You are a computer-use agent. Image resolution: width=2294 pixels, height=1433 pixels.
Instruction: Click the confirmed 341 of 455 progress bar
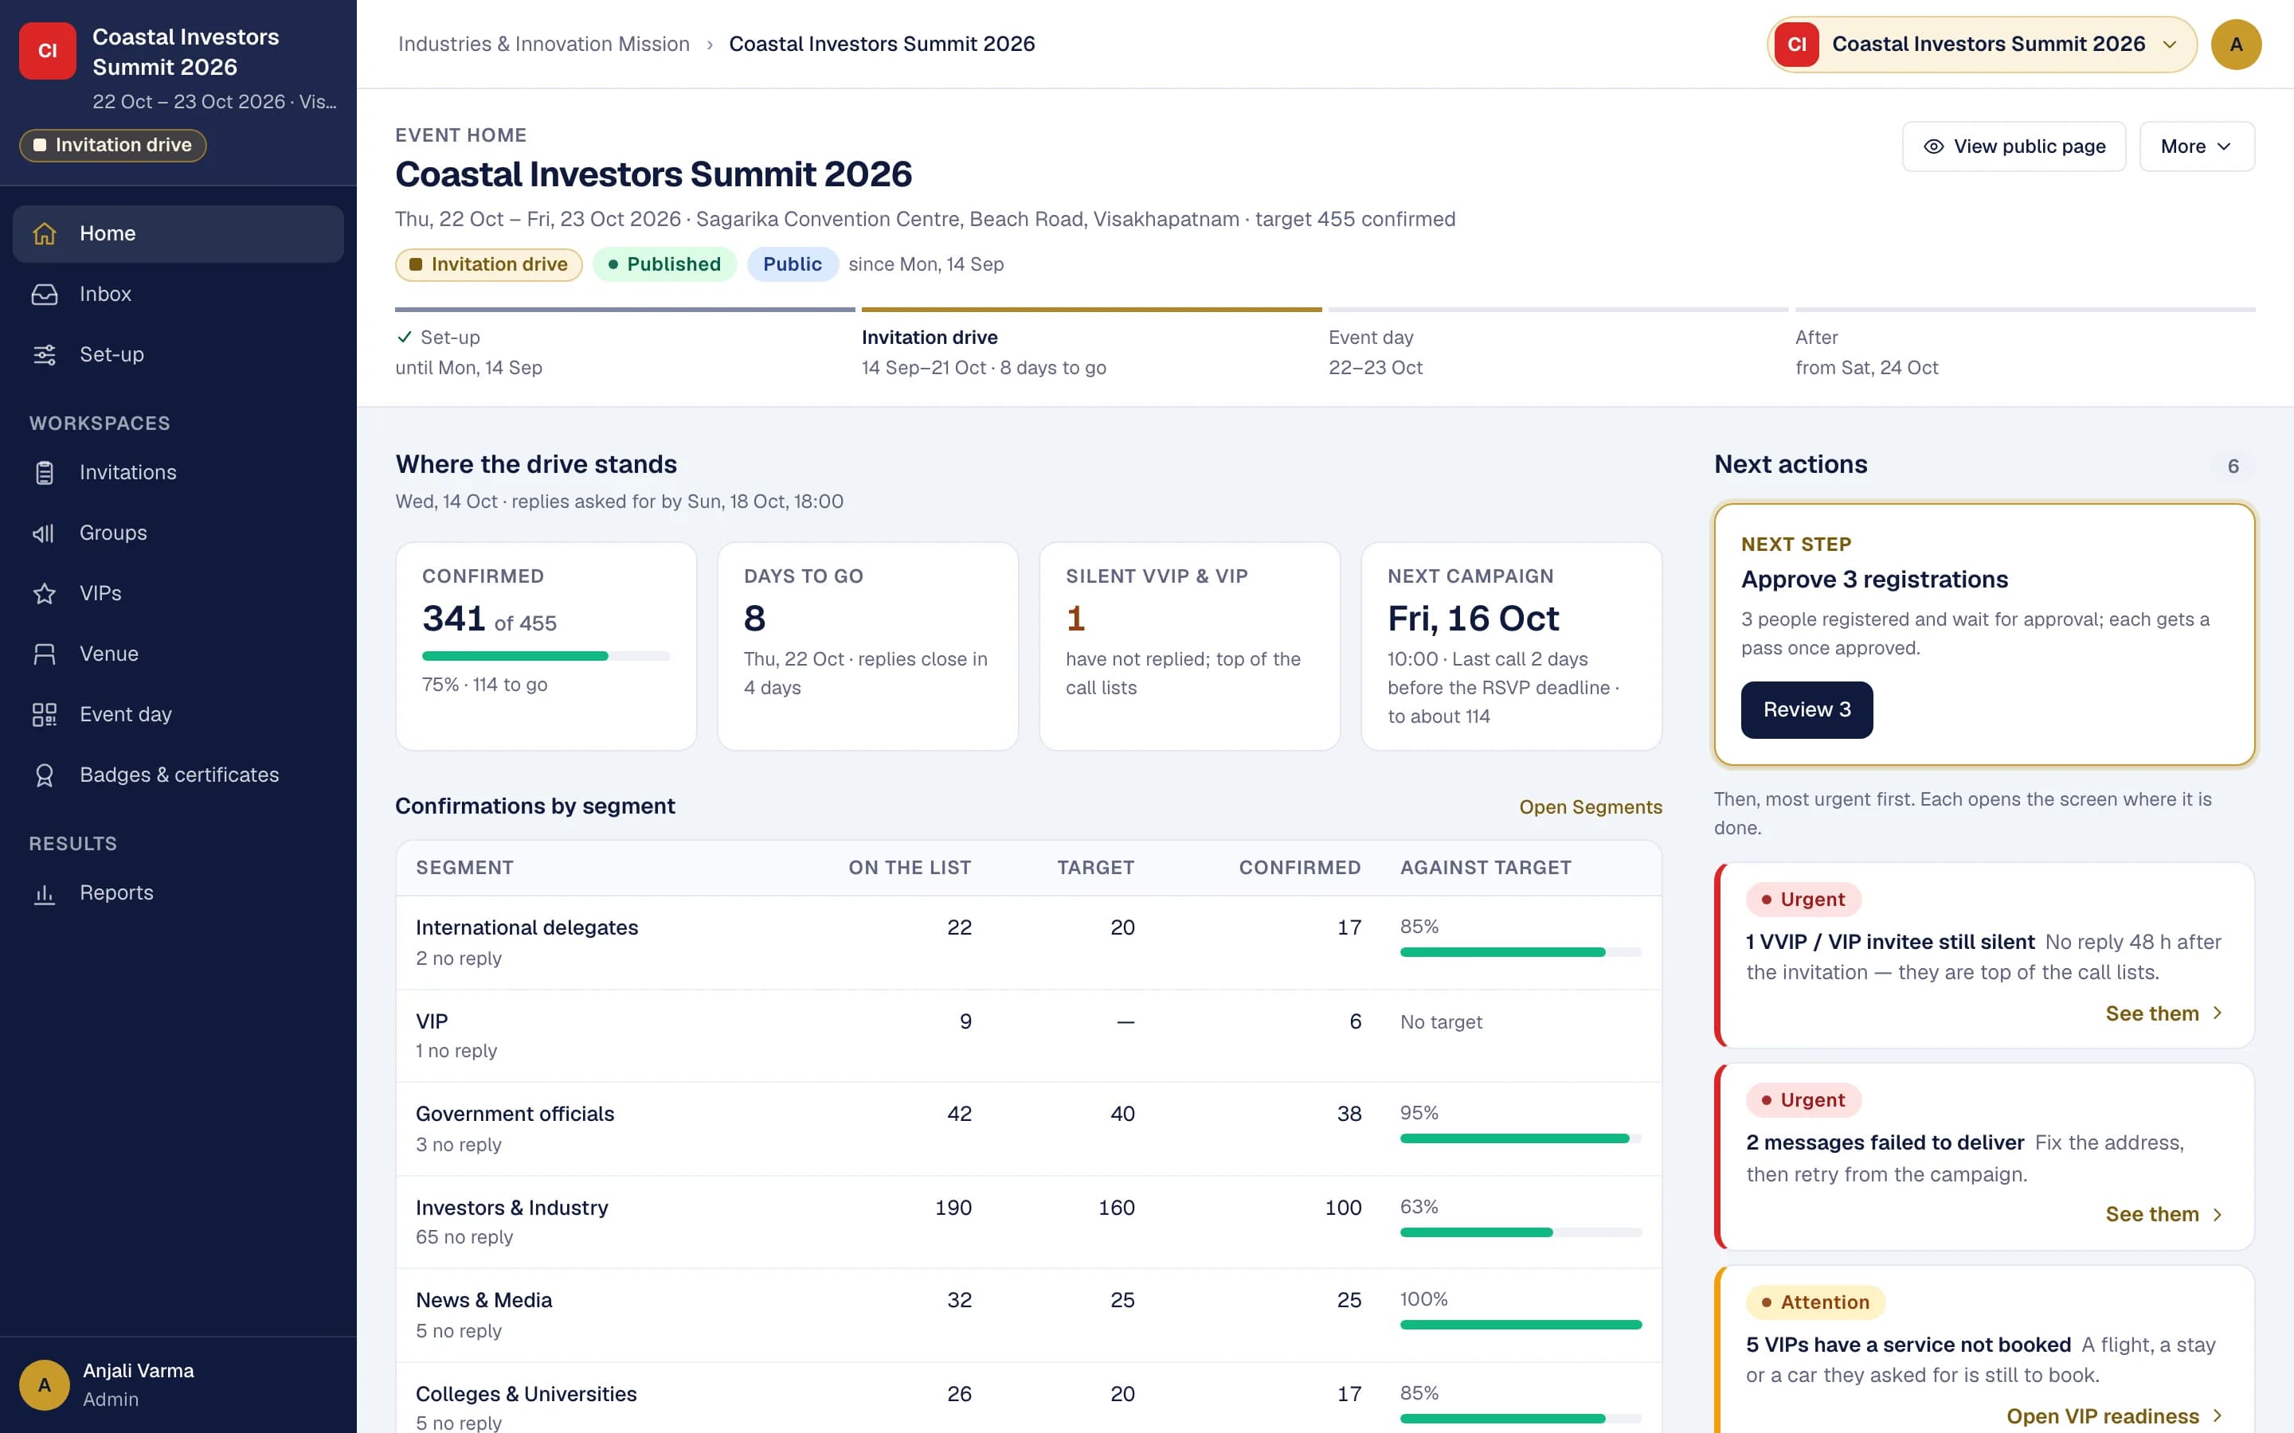(x=545, y=656)
